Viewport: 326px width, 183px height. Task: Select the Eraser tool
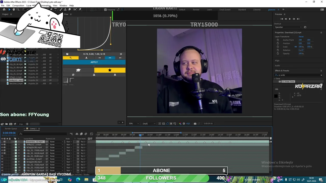70,9
